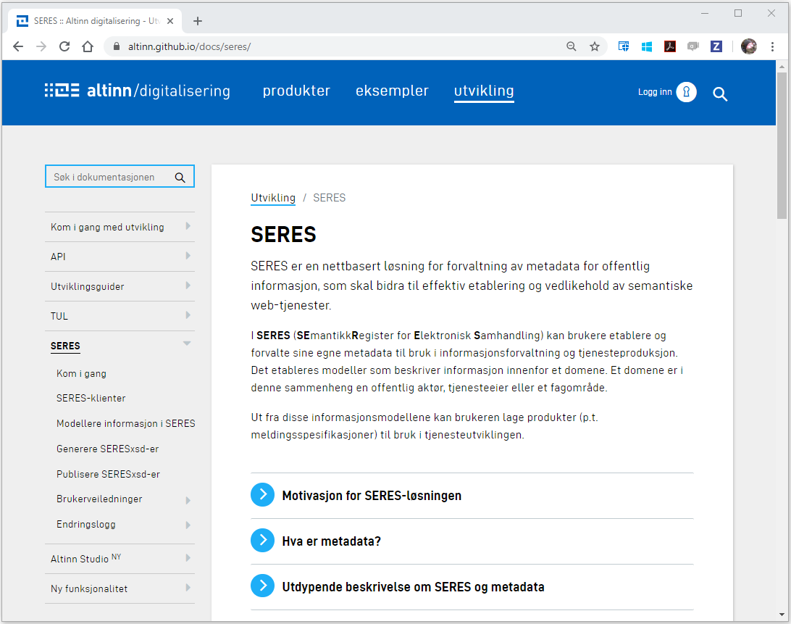Click the SERES sidebar heading link
Image resolution: width=791 pixels, height=624 pixels.
click(65, 346)
